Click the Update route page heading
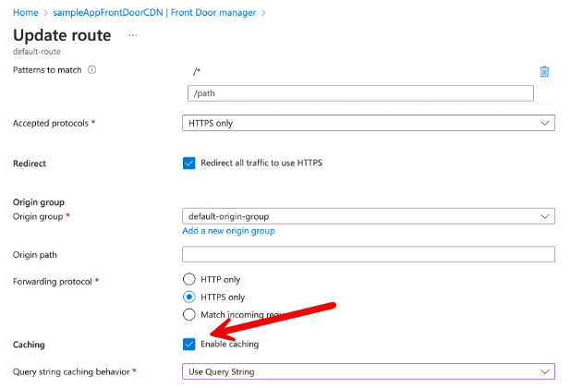 point(62,35)
